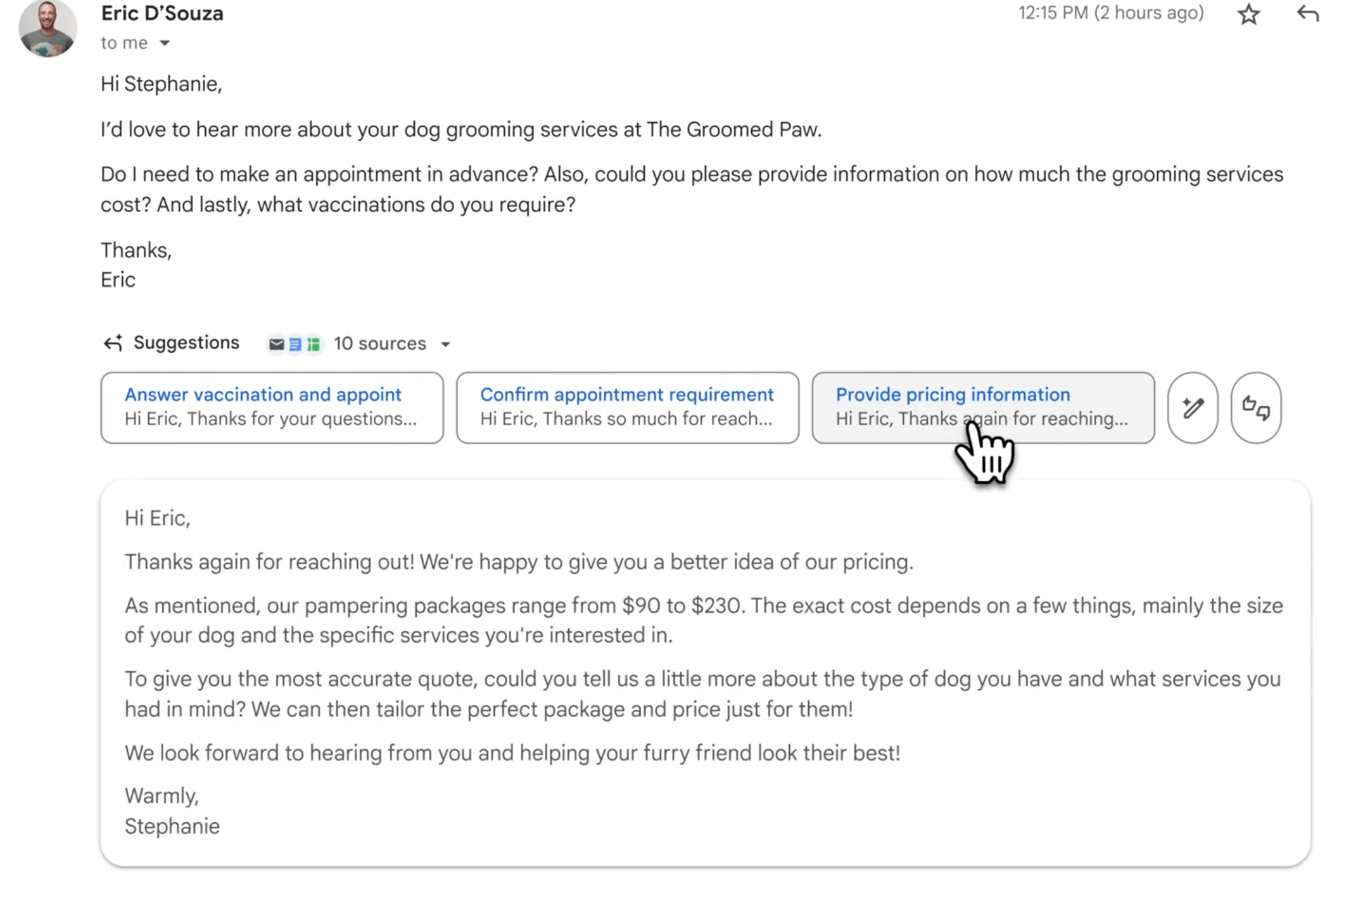Click the thumbs up/down feedback button
The width and height of the screenshot is (1351, 902).
coord(1255,407)
